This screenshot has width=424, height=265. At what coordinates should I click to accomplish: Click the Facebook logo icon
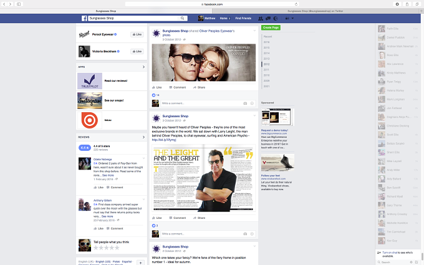pyautogui.click(x=84, y=18)
